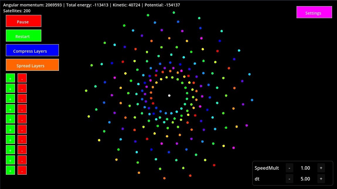Click the bottom red - layer button

coord(22,170)
